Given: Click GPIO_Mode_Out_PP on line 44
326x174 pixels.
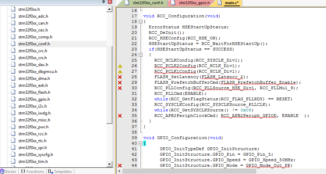Looking at the screenshot, I should click(268, 165).
